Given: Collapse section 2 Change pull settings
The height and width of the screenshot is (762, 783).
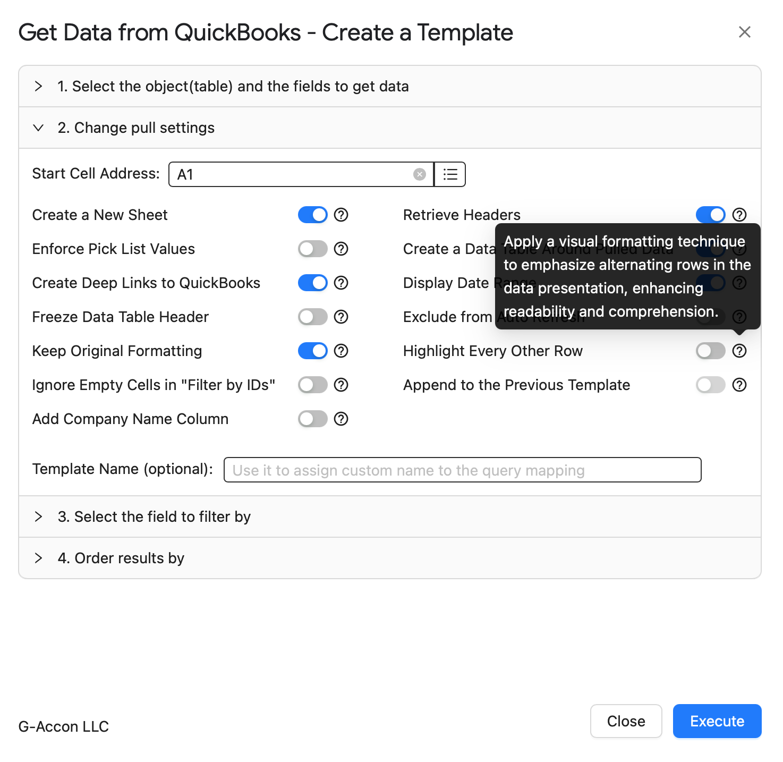Looking at the screenshot, I should (390, 128).
